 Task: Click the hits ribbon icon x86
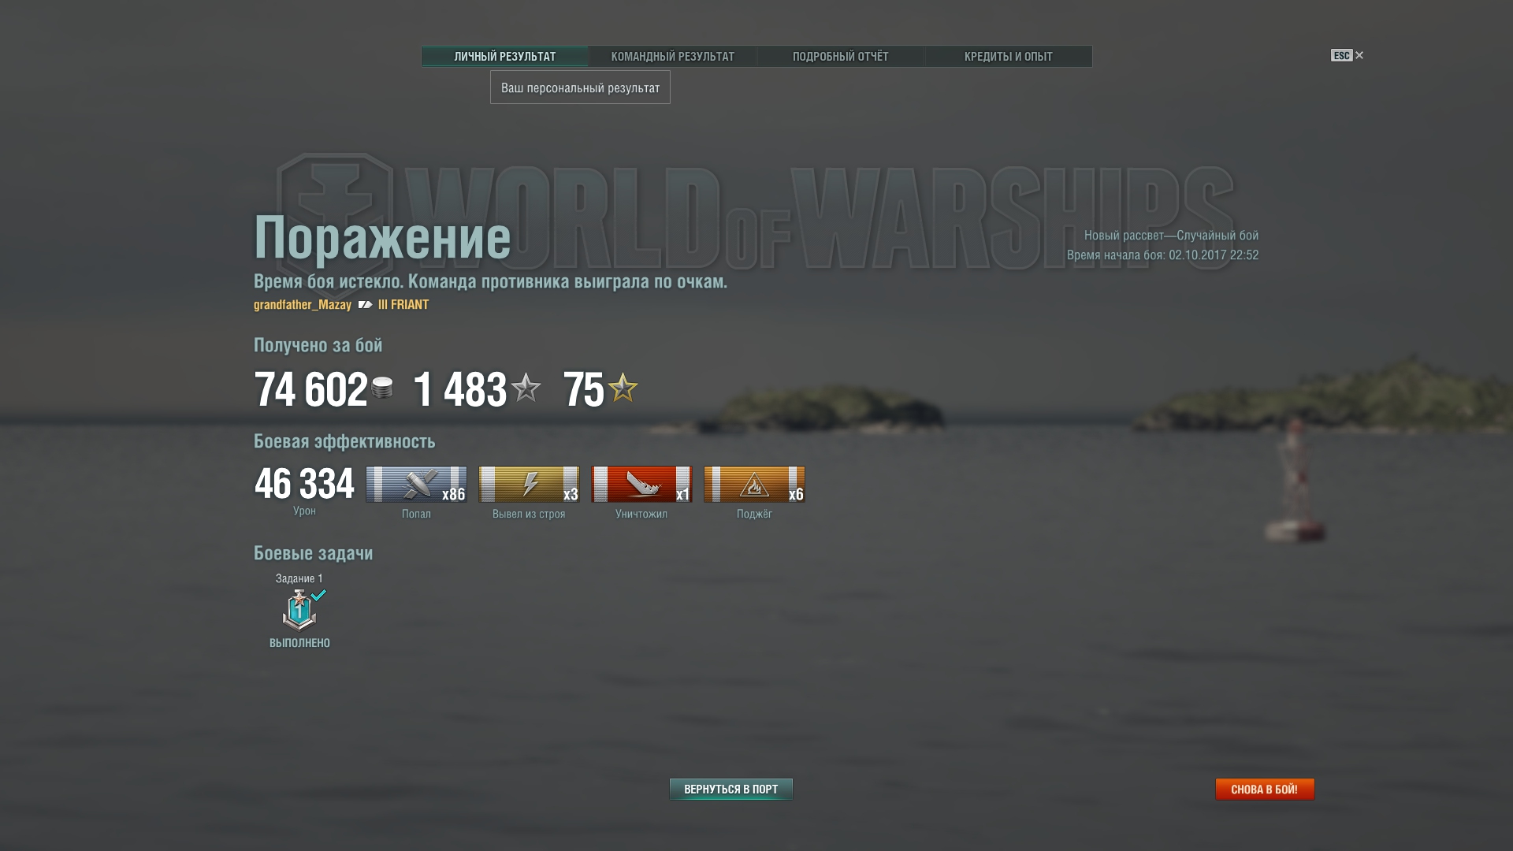(416, 485)
